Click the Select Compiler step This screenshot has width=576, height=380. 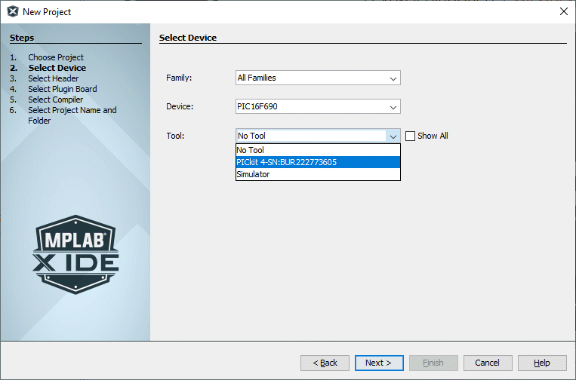(56, 100)
